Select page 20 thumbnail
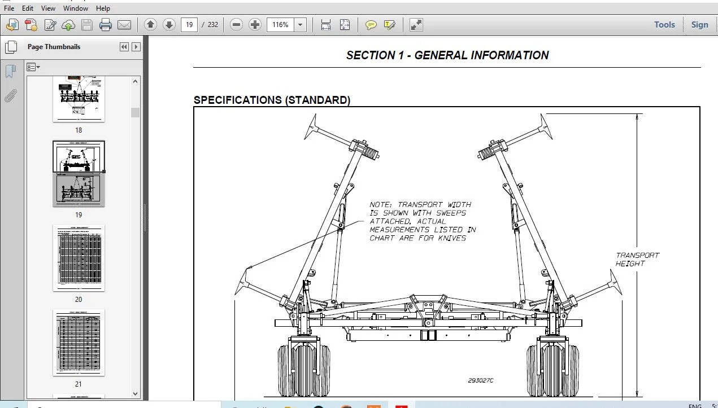The height and width of the screenshot is (408, 718). [79, 258]
